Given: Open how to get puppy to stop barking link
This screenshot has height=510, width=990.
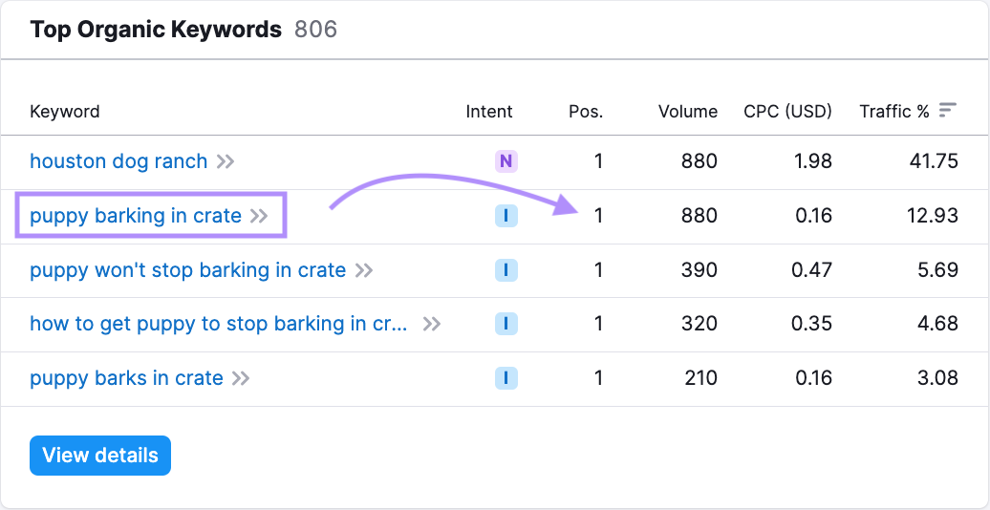Looking at the screenshot, I should click(x=219, y=324).
